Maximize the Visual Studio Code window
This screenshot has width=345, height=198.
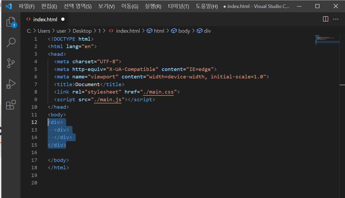click(317, 6)
